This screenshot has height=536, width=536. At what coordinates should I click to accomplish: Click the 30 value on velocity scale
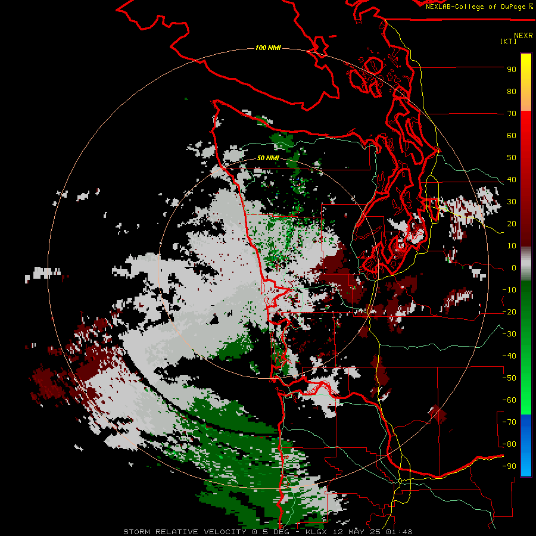coord(512,202)
